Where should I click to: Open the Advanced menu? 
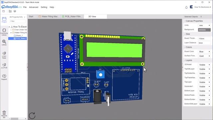click(x=34, y=7)
